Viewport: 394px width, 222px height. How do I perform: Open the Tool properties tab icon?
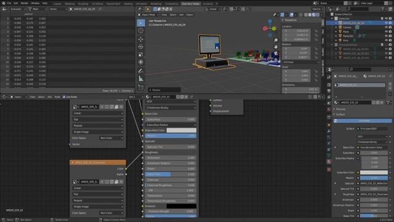(329, 77)
